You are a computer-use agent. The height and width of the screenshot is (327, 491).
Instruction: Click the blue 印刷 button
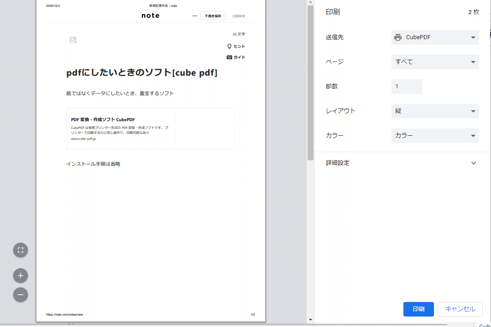[x=418, y=309]
